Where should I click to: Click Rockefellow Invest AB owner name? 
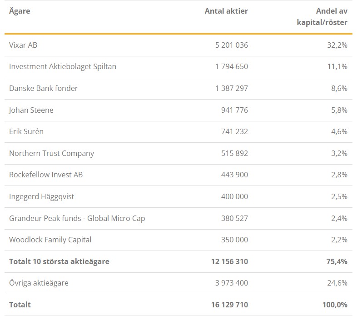(x=46, y=175)
